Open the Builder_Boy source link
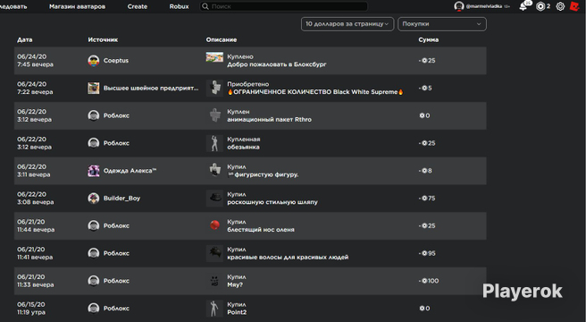586x322 pixels. pyautogui.click(x=121, y=198)
